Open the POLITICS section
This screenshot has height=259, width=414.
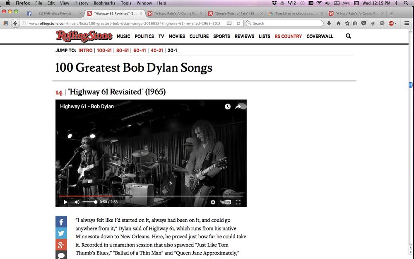tap(144, 36)
